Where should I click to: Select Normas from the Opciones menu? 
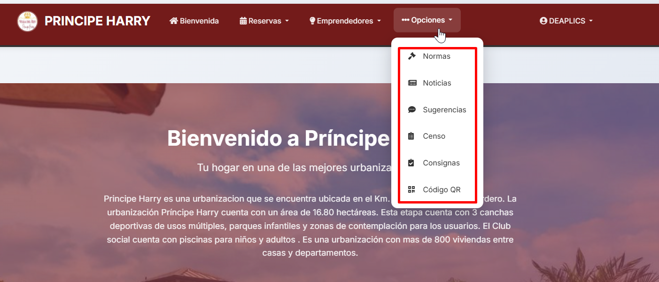(x=436, y=56)
